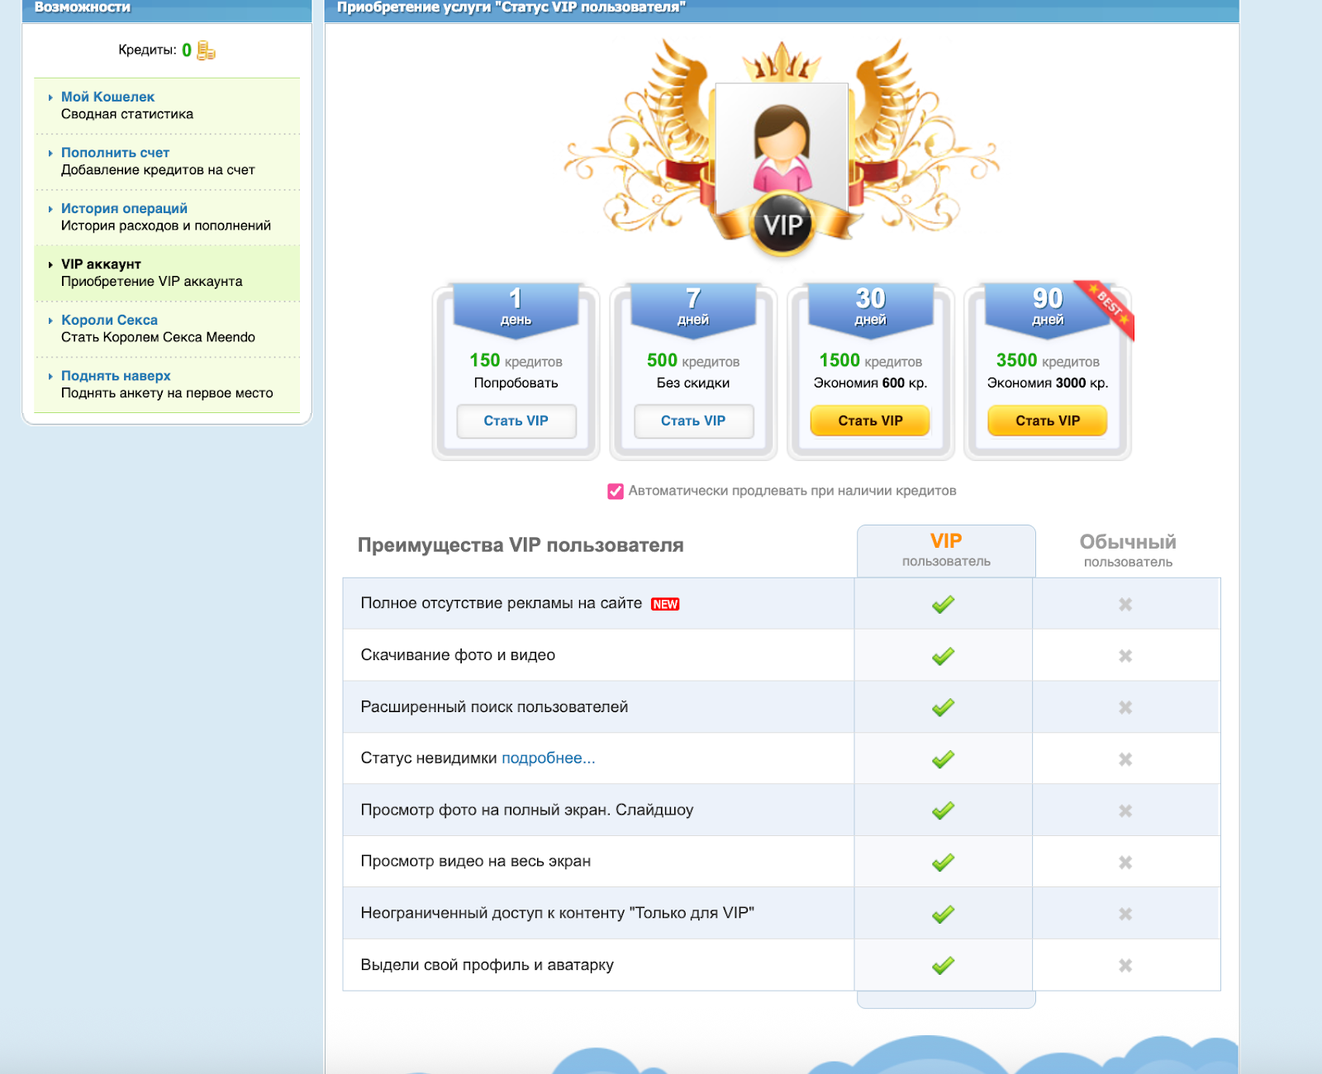Select VIP аккаунт sidebar item

101,264
